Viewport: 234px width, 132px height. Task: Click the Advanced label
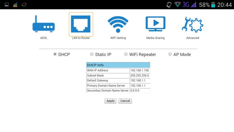[x=193, y=38]
